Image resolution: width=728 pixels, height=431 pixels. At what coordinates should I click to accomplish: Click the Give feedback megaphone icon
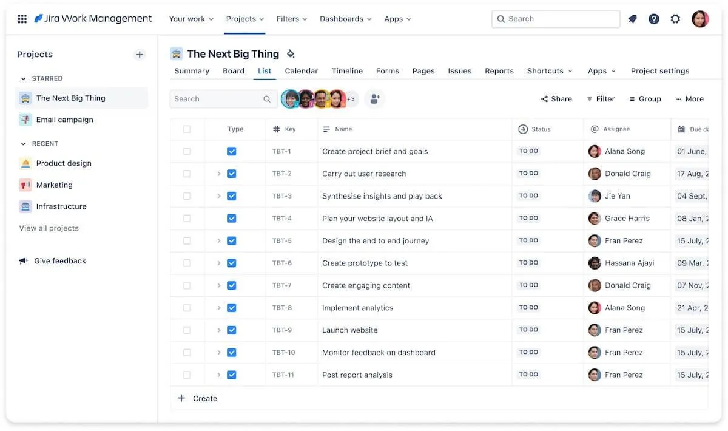point(23,261)
